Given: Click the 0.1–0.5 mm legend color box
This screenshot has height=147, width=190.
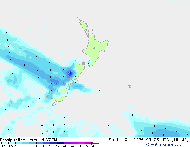Looking at the screenshot, I should click(x=5, y=143).
